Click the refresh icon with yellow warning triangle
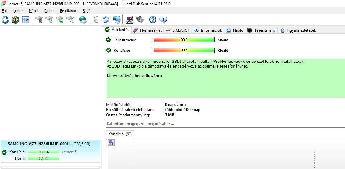 (16, 20)
